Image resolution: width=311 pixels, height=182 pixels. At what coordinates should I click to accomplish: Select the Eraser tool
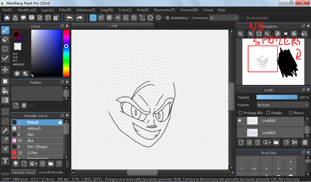click(5, 39)
